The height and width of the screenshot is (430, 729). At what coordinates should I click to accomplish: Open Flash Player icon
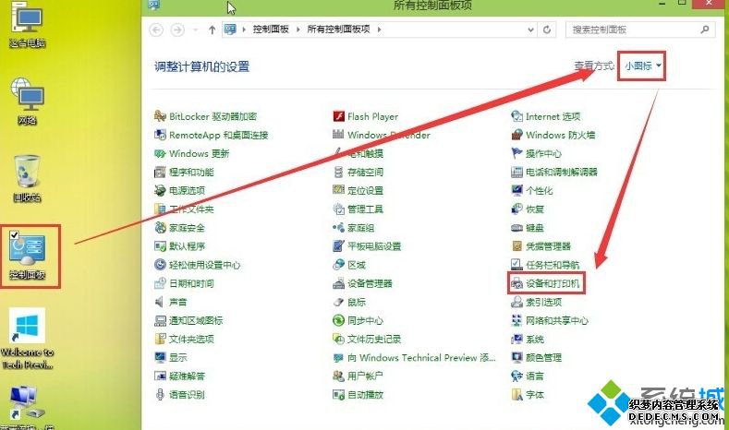pyautogui.click(x=338, y=116)
